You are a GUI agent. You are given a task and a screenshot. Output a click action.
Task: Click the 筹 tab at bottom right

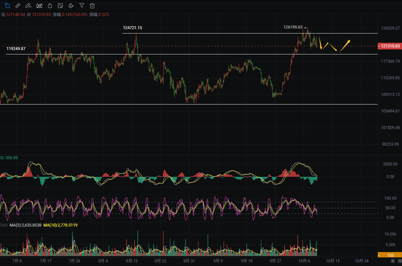pyautogui.click(x=393, y=261)
